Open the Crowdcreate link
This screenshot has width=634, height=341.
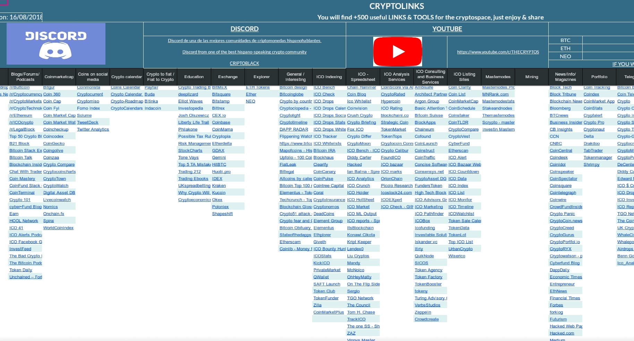[427, 319]
